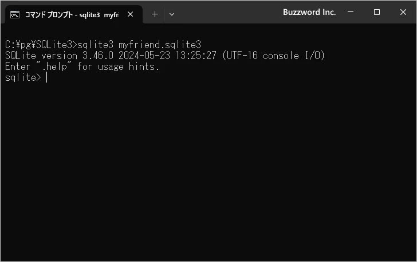Image resolution: width=417 pixels, height=262 pixels.
Task: Close the コマンド プロンプト tab
Action: 131,14
